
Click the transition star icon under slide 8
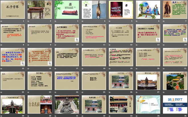click(1, 45)
